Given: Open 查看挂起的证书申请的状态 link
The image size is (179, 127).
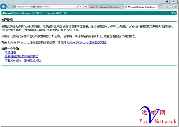Looking at the screenshot, I should tap(21, 56).
